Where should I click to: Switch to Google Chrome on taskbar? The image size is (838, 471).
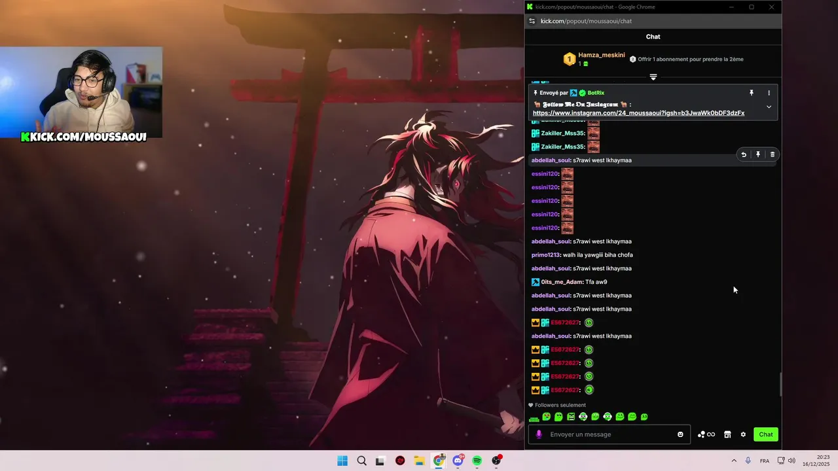tap(439, 461)
